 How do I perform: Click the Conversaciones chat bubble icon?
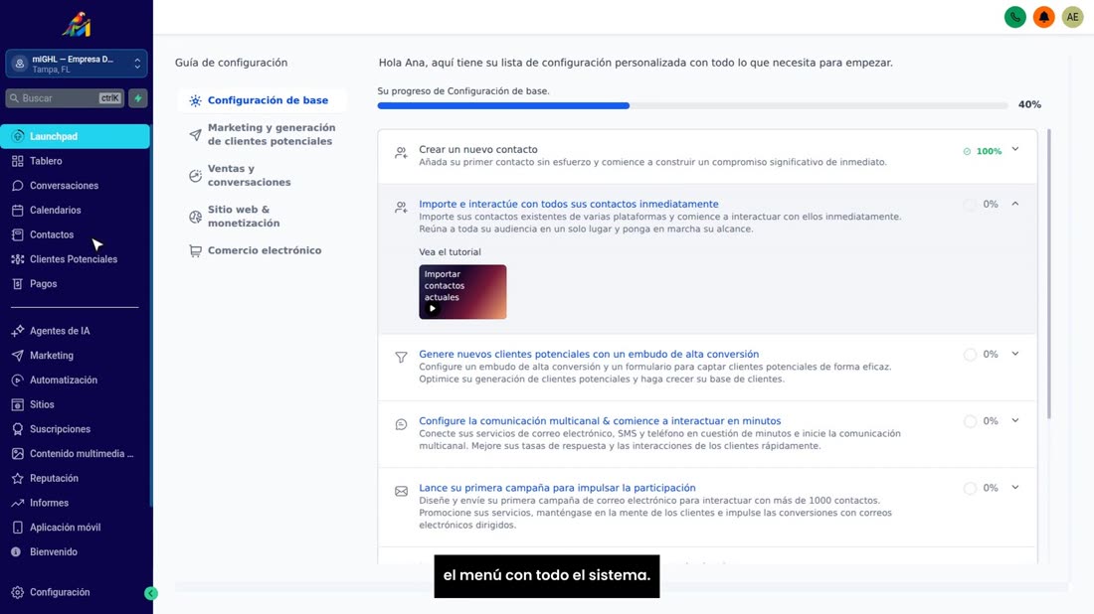click(x=18, y=186)
